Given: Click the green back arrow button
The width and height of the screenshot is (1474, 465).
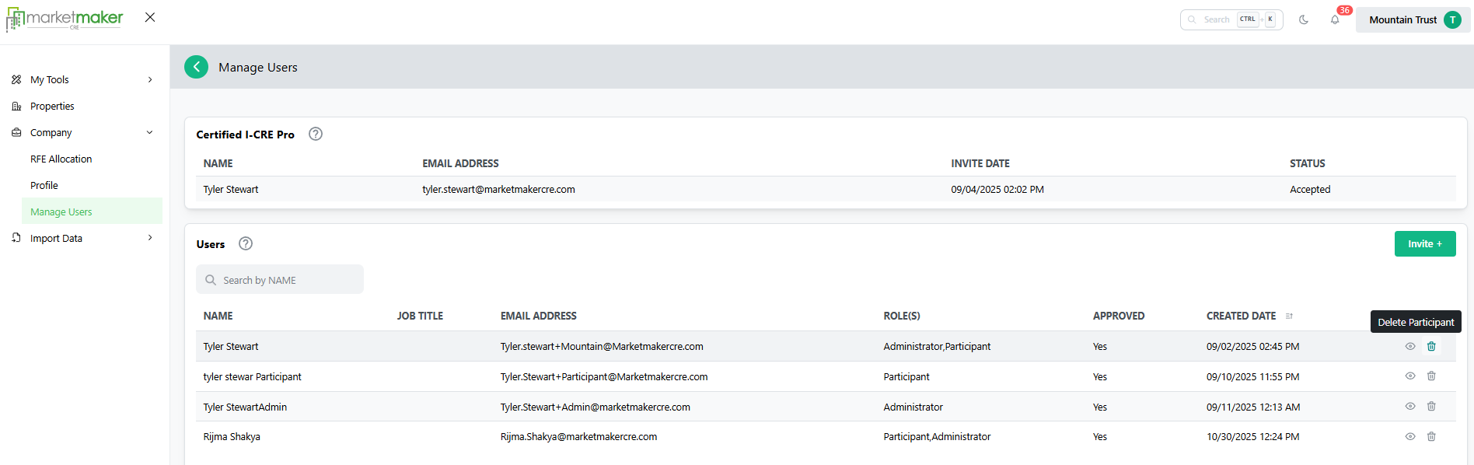Looking at the screenshot, I should [196, 67].
